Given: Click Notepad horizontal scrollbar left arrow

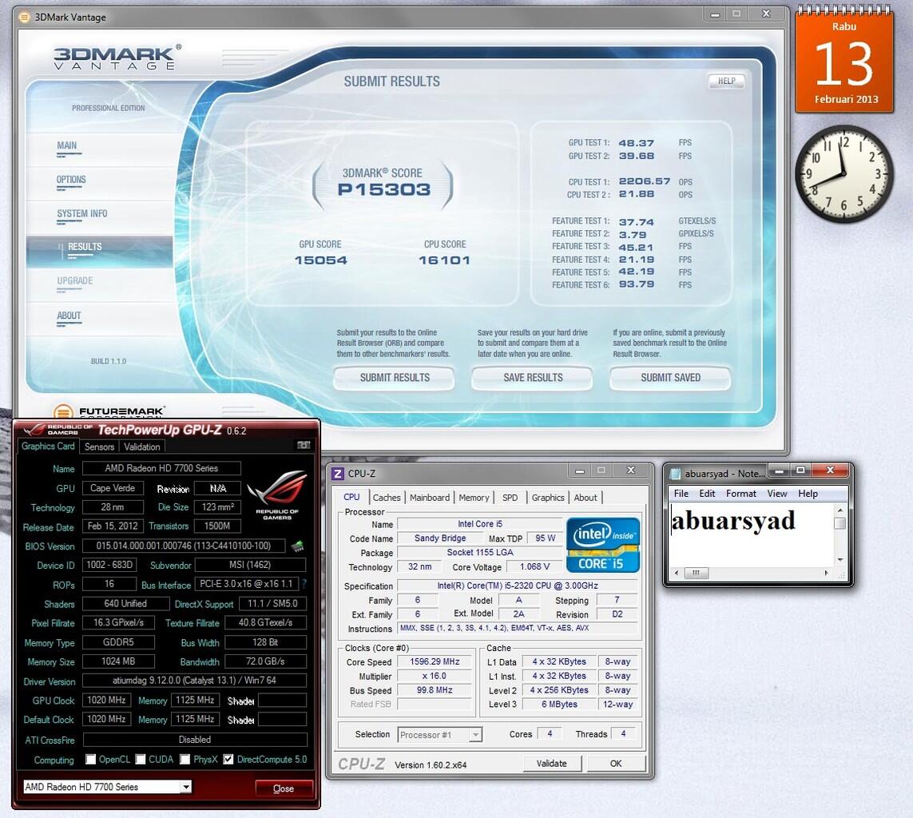Looking at the screenshot, I should click(676, 573).
